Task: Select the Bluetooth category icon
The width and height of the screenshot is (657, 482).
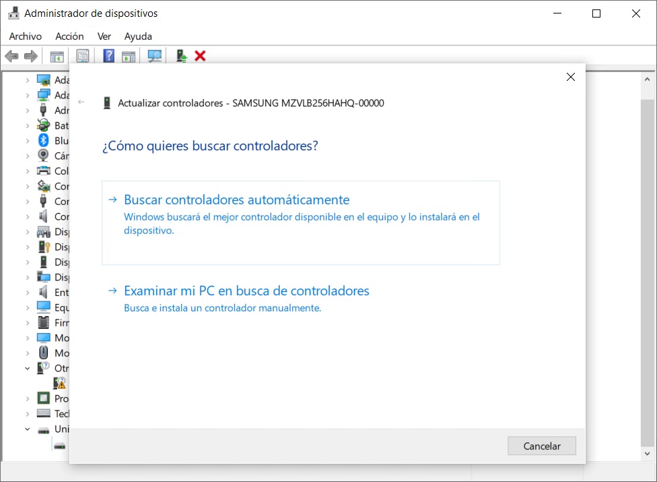Action: click(43, 140)
